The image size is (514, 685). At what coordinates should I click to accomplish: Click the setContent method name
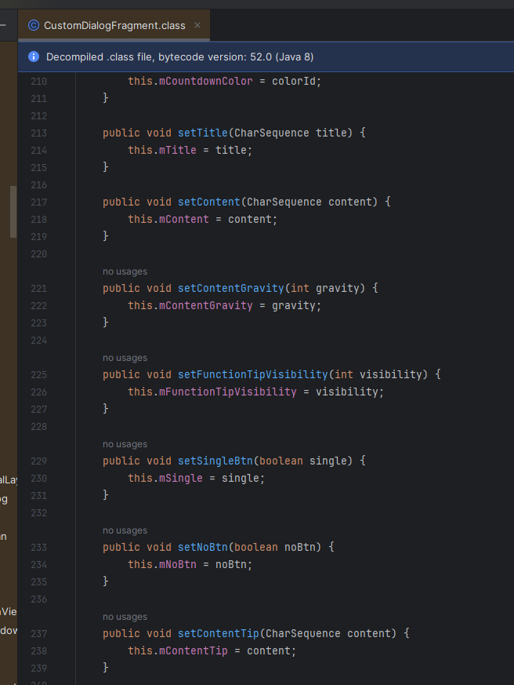tap(209, 202)
